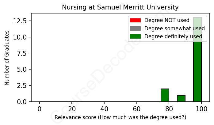Viewport: 214px width, 125px height.
Task: Click the shortest green bar near 90
Action: point(181,98)
